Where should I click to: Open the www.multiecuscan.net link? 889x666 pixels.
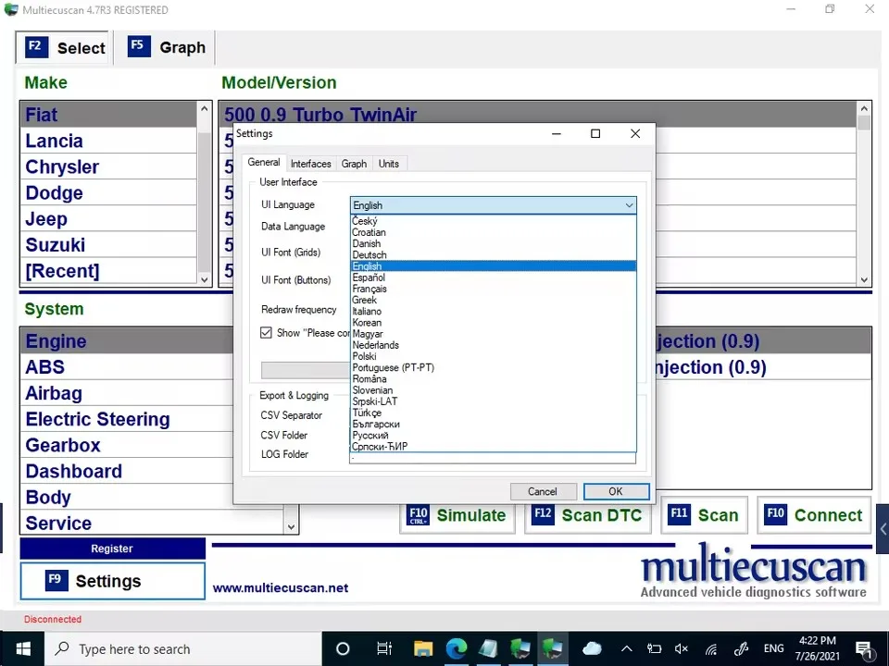(x=281, y=587)
